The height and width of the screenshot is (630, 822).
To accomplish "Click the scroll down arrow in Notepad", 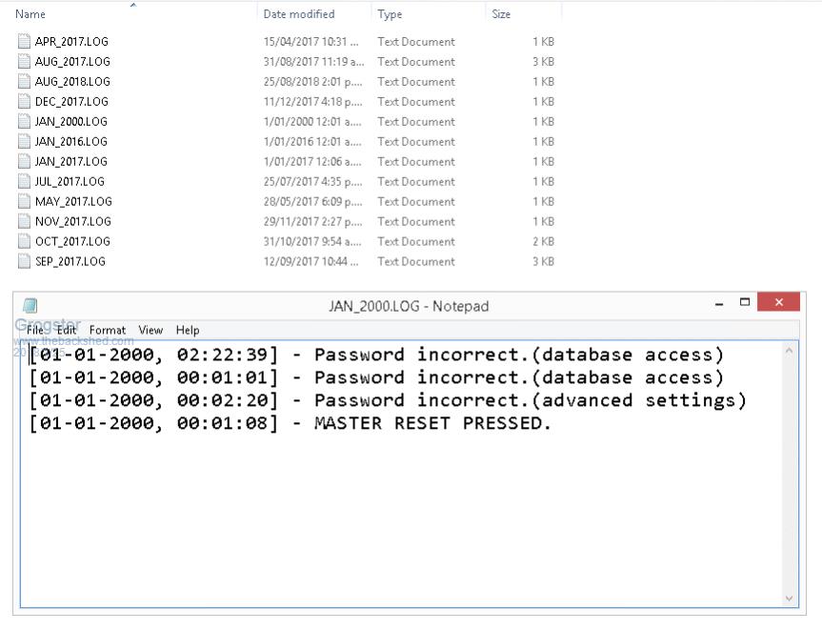I will tap(790, 598).
